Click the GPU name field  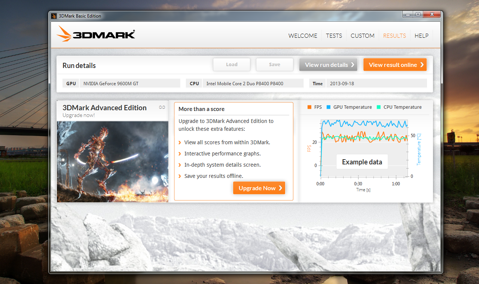click(129, 83)
